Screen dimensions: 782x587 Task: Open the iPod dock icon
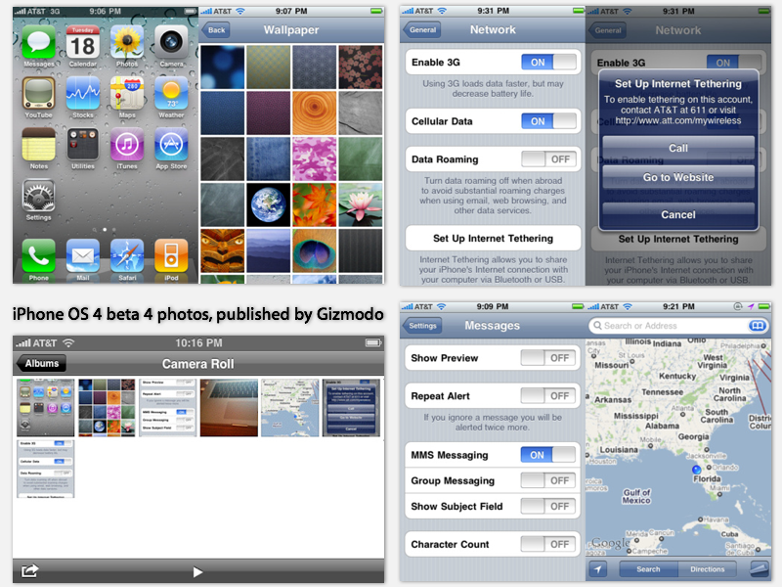pos(171,255)
